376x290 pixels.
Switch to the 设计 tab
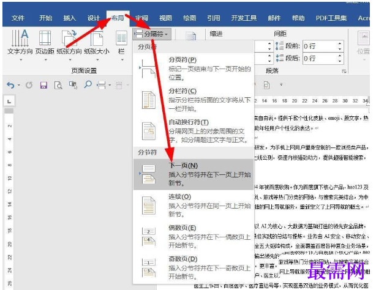tap(94, 18)
